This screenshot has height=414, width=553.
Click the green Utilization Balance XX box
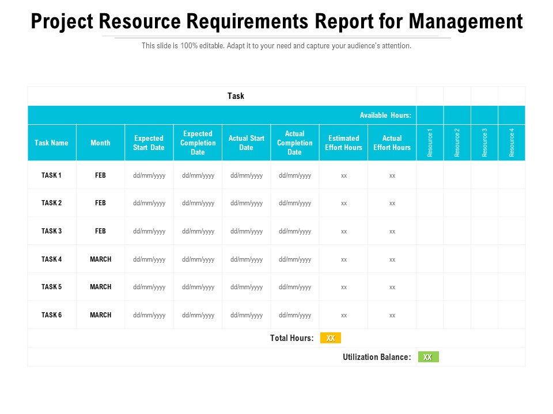tap(428, 357)
